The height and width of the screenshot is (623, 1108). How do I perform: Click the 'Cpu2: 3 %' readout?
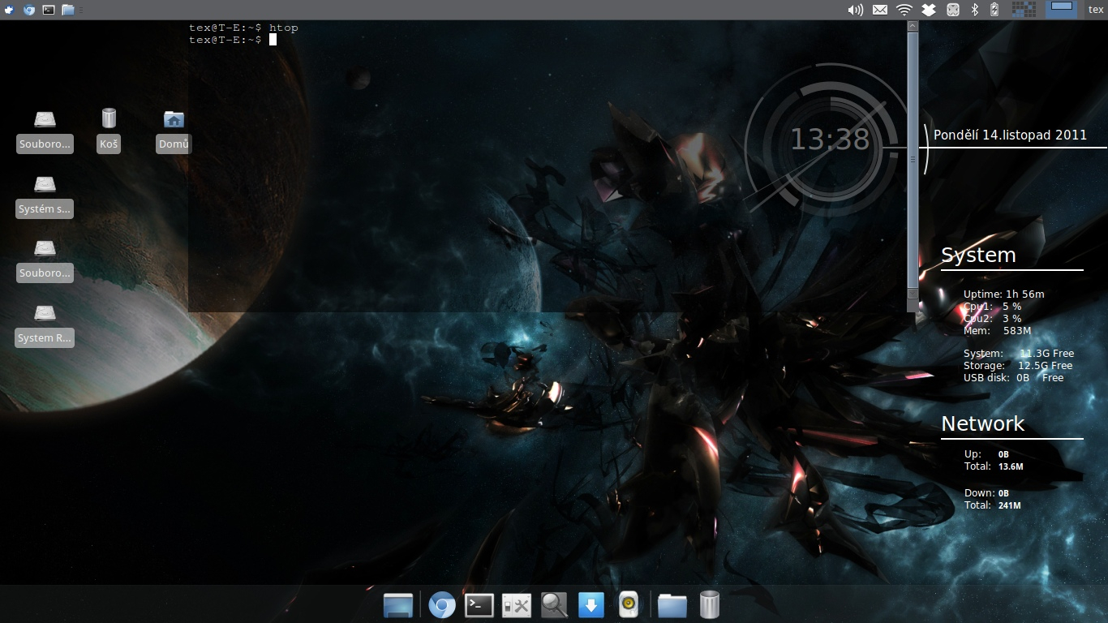(992, 318)
